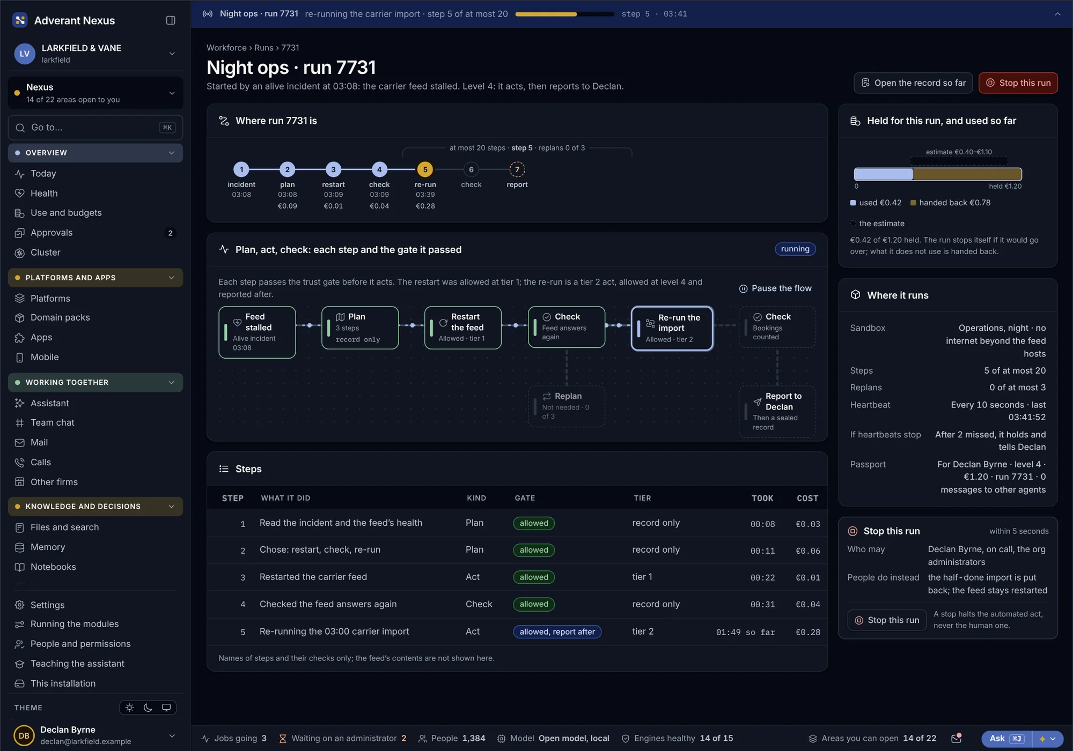Viewport: 1073px width, 751px height.
Task: Open the mail notification icon in status bar
Action: 957,738
